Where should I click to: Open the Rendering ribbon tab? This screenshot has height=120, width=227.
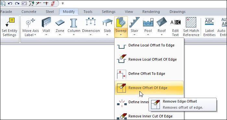coord(151,12)
